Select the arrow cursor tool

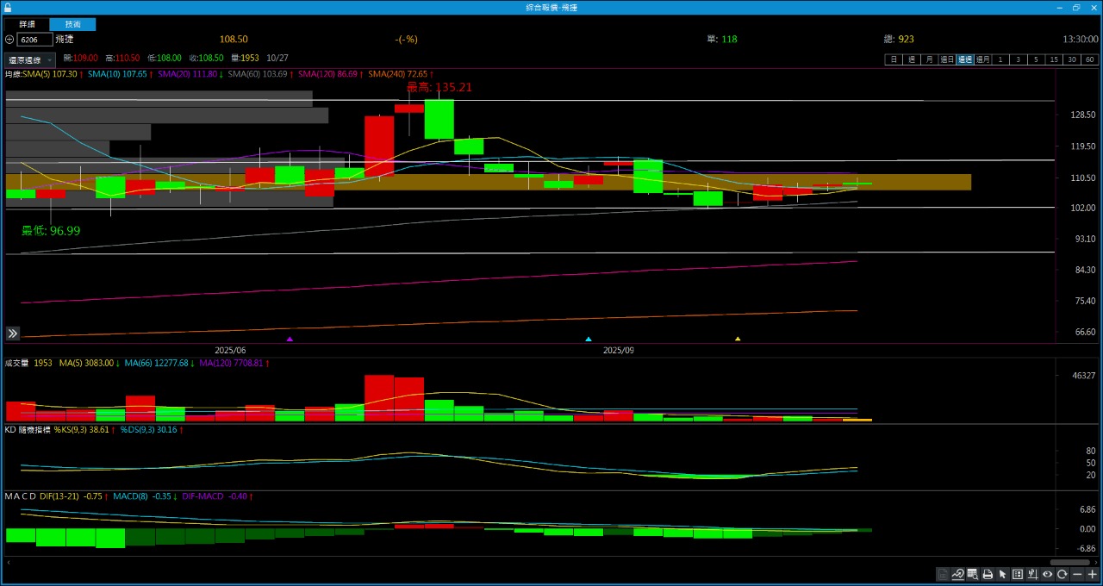1002,575
